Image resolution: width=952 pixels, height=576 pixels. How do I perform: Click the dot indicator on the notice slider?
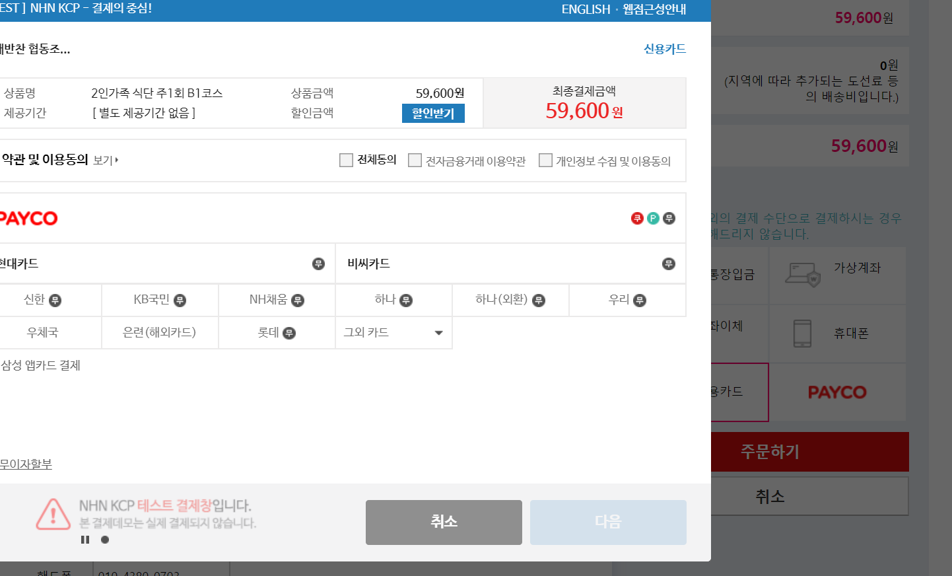(x=105, y=540)
